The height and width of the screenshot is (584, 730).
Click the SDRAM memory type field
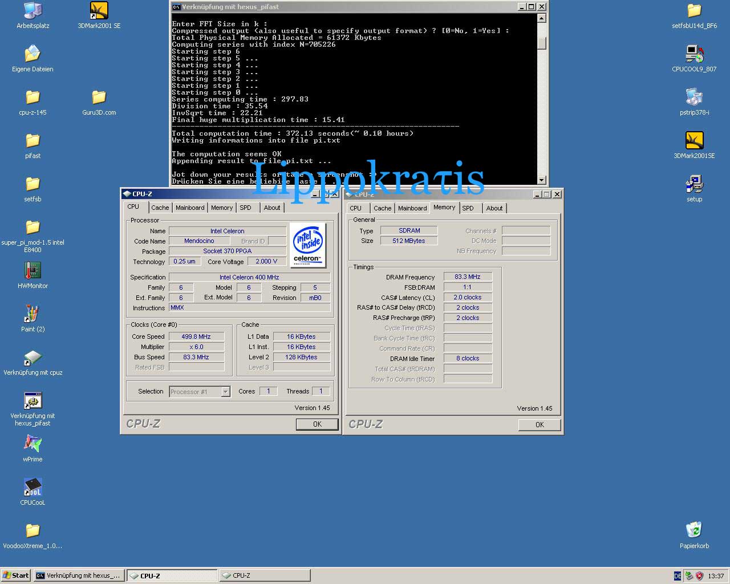(409, 230)
